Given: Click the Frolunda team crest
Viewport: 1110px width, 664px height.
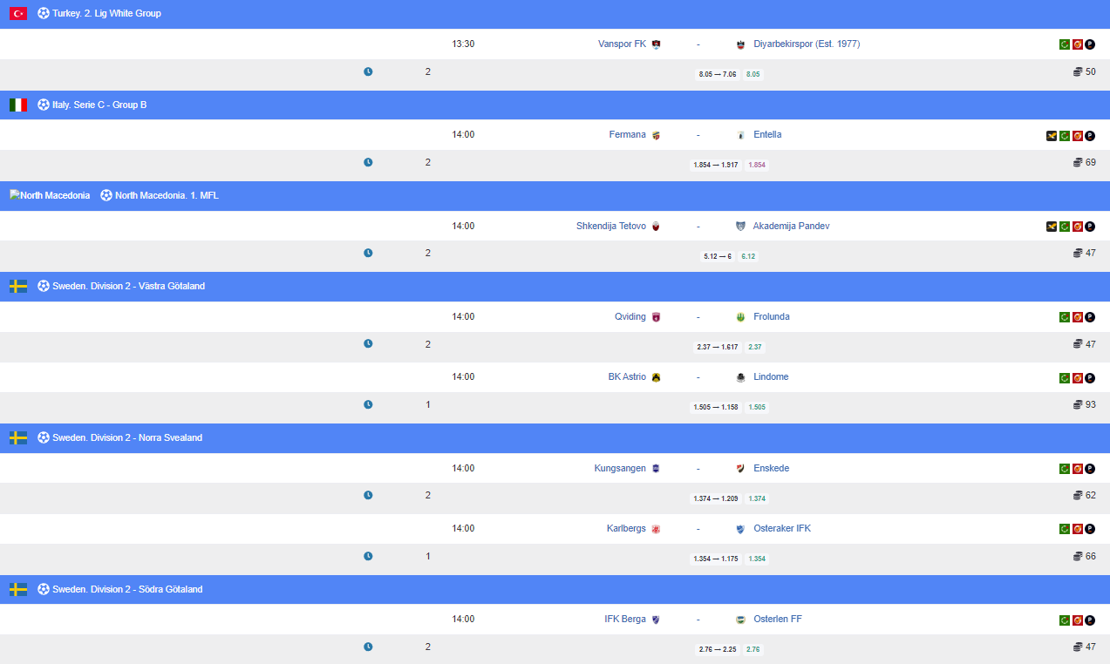Looking at the screenshot, I should click(740, 317).
